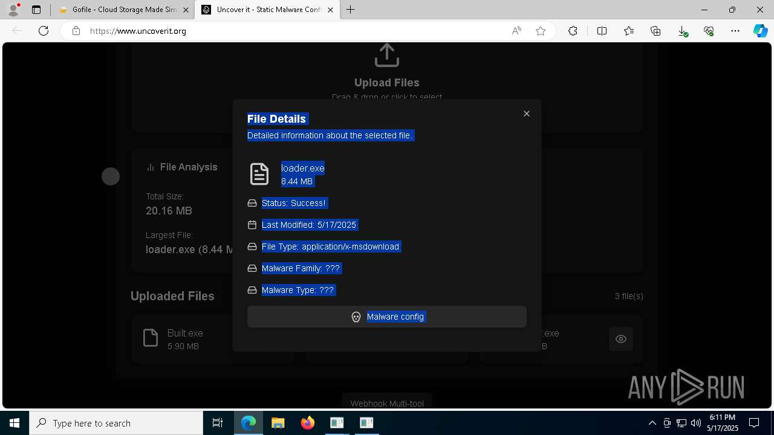
Task: Open the notification center icon
Action: pos(754,423)
